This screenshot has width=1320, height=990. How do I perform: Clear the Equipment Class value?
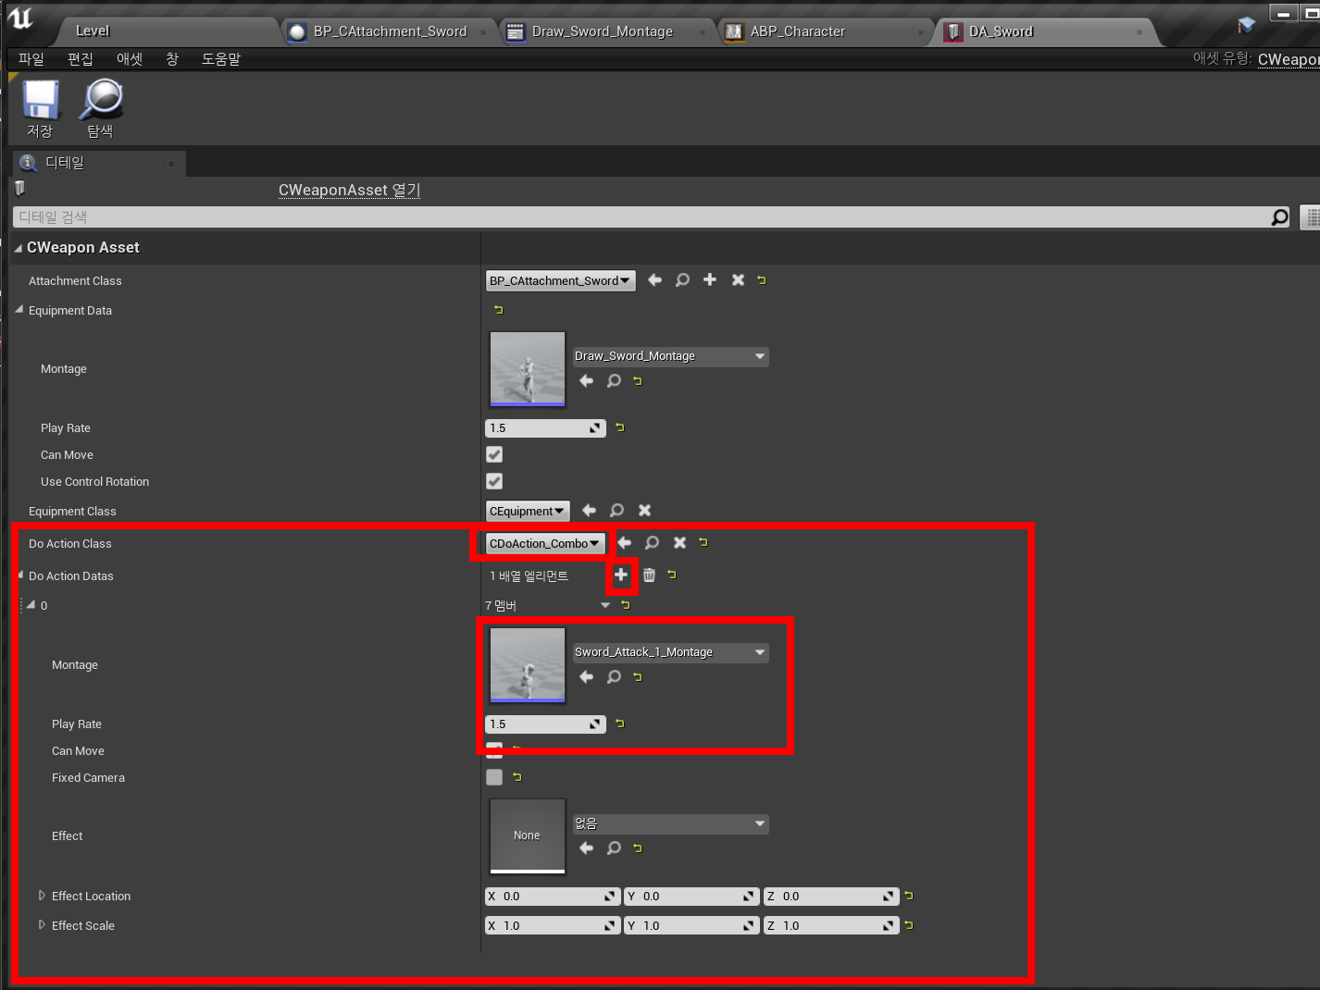point(644,510)
